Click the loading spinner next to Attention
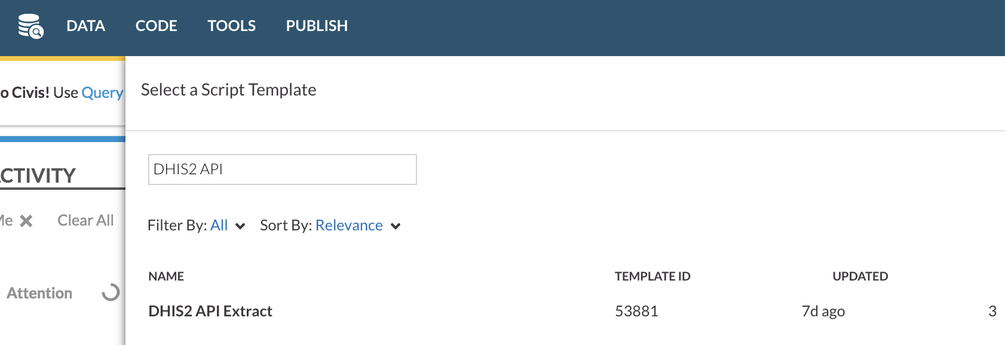This screenshot has height=345, width=1005. 111,292
